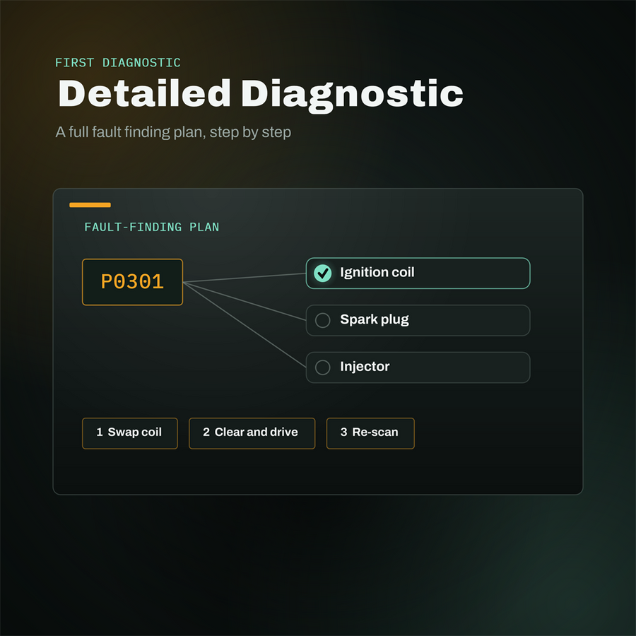Click the checked Ignition coil checkmark icon
Viewport: 636px width, 636px height.
point(322,273)
